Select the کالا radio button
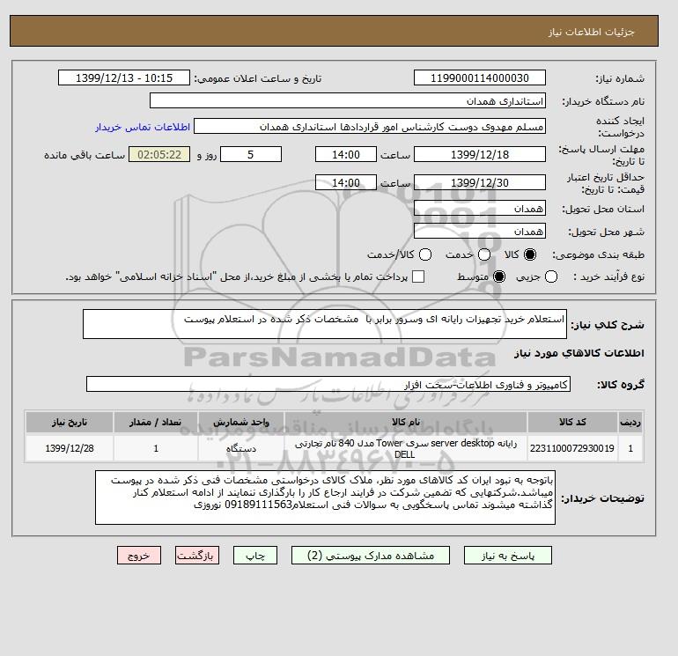Viewport: 678px width, 656px height. [x=530, y=254]
